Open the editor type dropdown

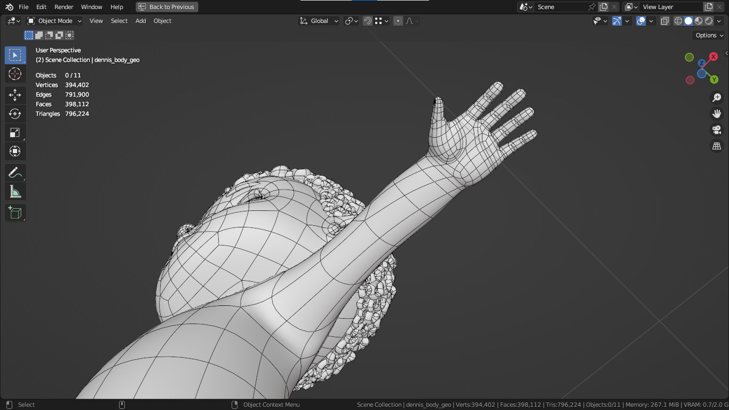(13, 21)
